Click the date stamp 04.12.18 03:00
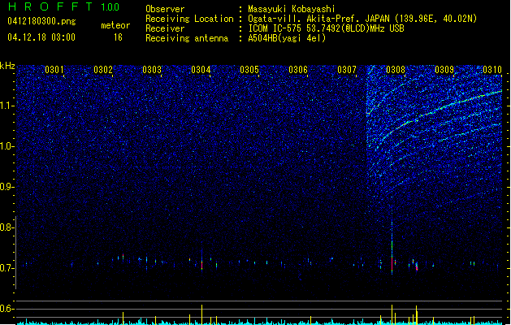The image size is (511, 325). pos(41,37)
